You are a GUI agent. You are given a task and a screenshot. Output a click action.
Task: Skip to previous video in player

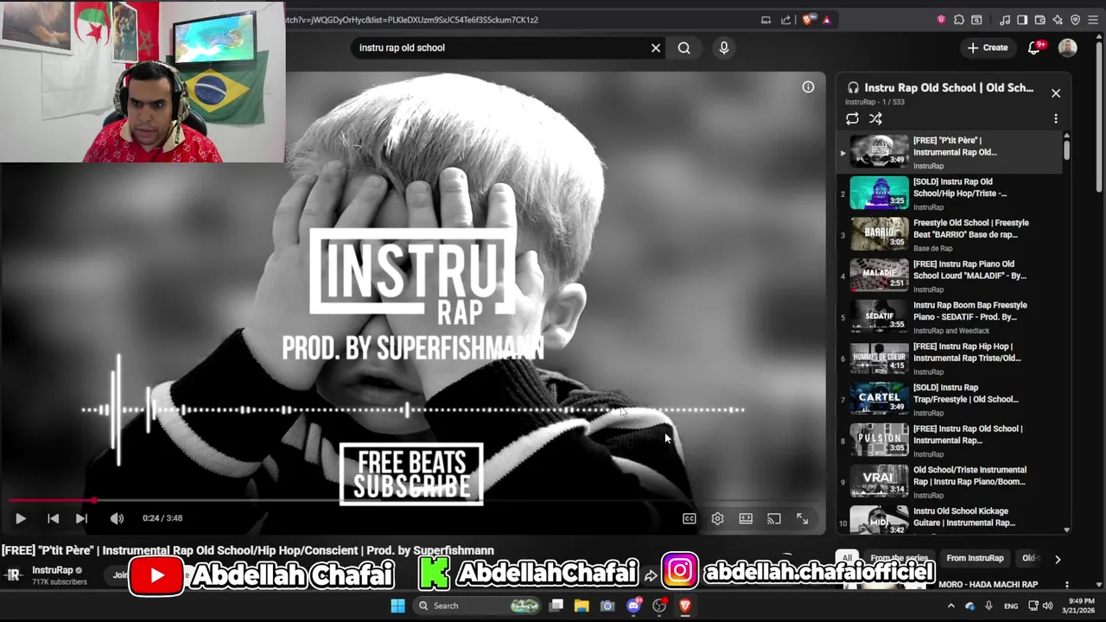[x=53, y=518]
